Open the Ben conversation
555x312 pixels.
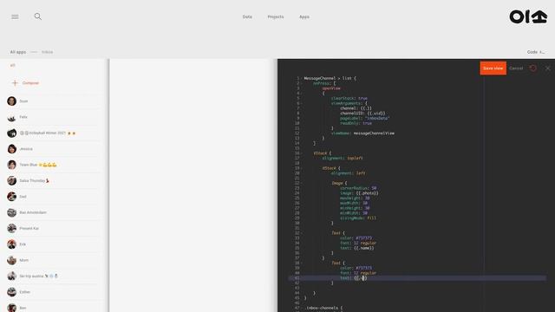pos(54,308)
